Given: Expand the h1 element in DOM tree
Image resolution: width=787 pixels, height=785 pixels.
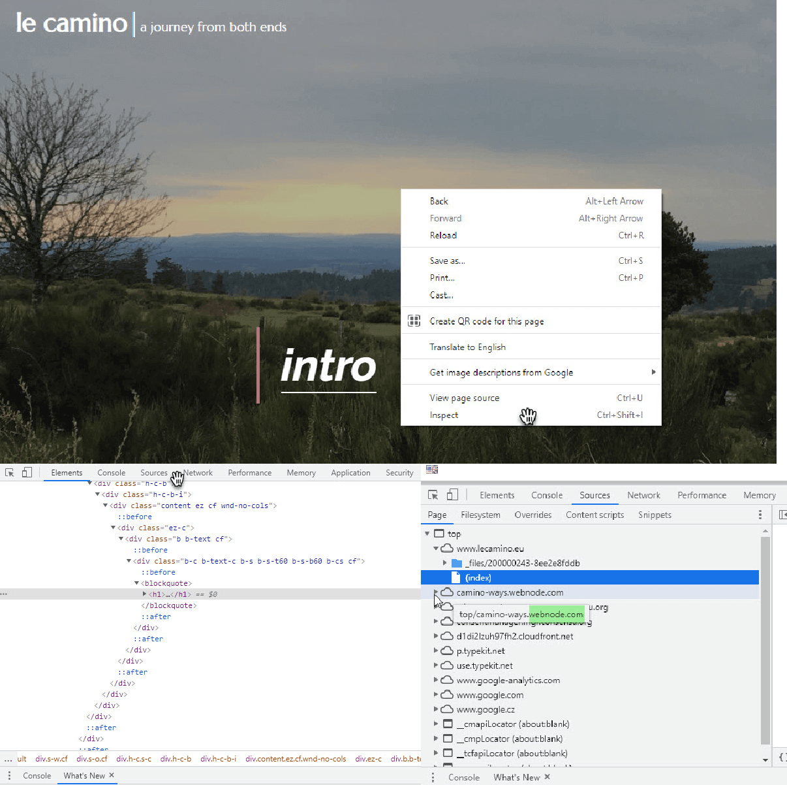Looking at the screenshot, I should click(144, 594).
